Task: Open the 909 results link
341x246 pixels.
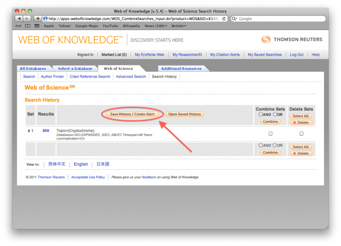Action: coord(46,131)
